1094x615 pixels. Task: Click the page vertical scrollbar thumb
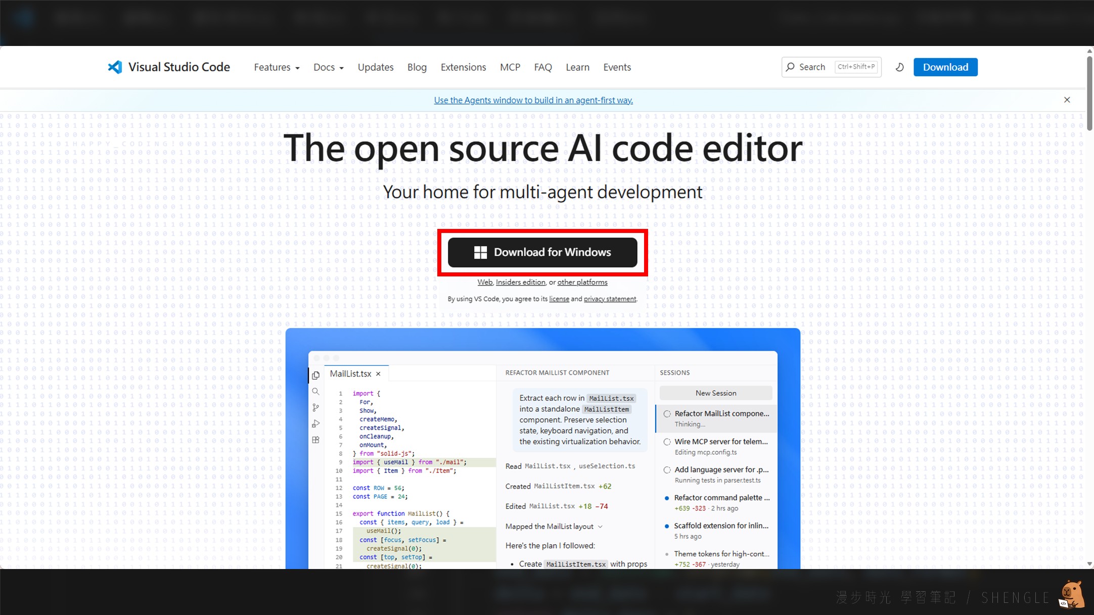[1089, 92]
